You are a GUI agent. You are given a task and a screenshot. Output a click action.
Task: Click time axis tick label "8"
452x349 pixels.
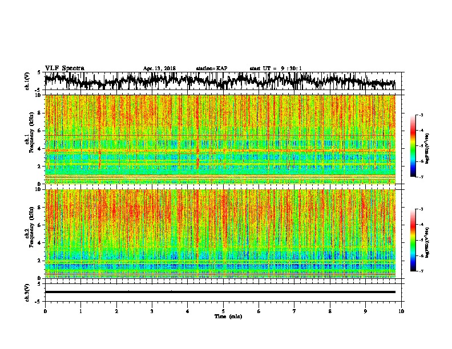coord(330,311)
